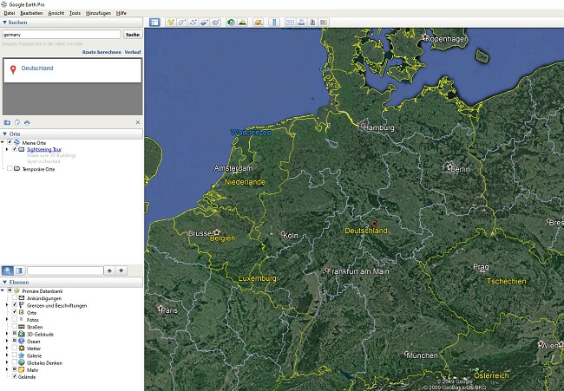This screenshot has height=391, width=564.
Task: Open the Ansicht menu
Action: point(56,13)
